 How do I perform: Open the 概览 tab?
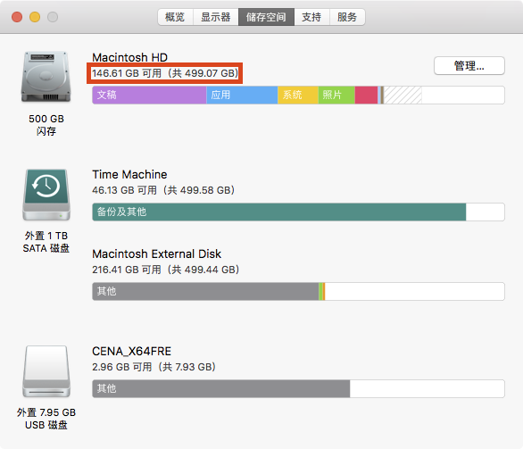175,17
